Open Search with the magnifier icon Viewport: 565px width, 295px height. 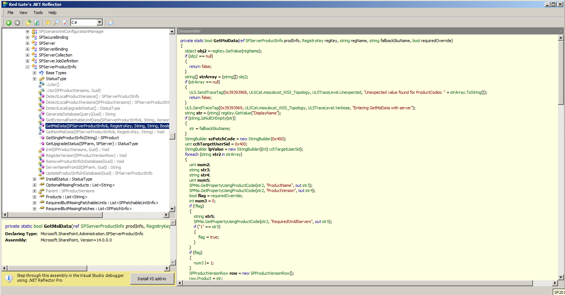[57, 23]
